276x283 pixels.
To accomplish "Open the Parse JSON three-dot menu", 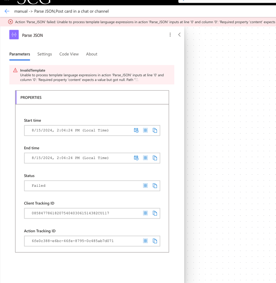I will pos(170,35).
